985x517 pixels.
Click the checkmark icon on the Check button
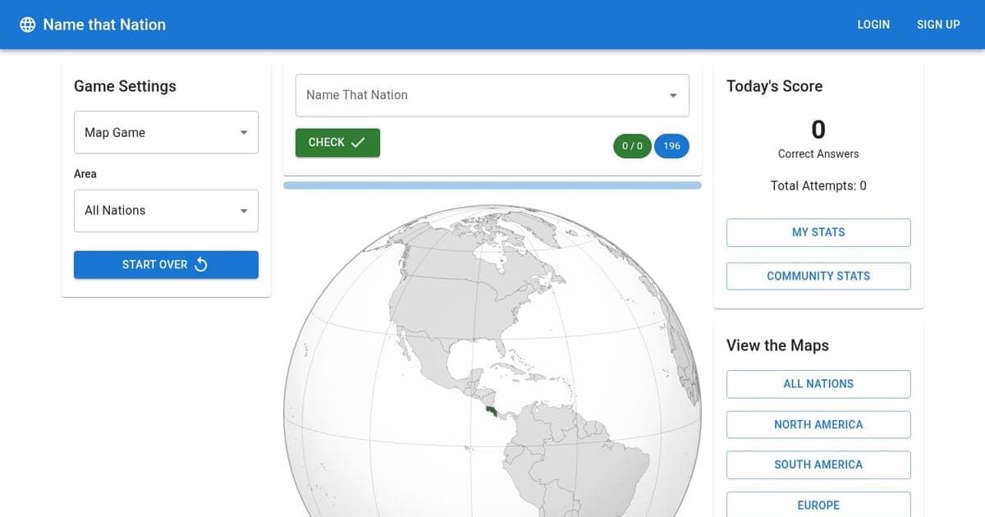(358, 142)
